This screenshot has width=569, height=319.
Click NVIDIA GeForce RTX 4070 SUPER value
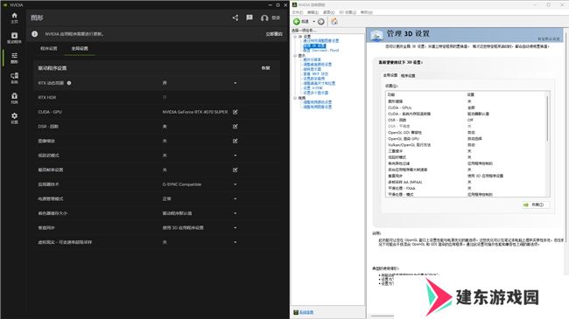pos(195,112)
